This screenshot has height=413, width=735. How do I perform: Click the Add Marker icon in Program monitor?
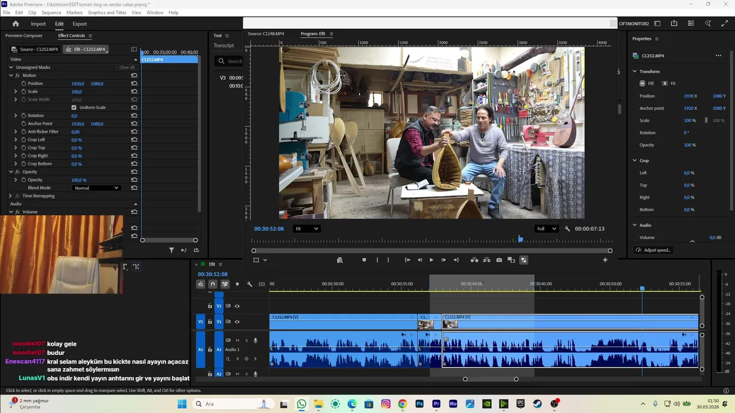pos(364,260)
